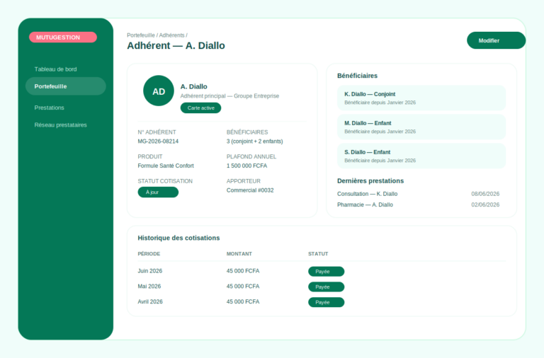Click apporteur value Commercial #0032
The image size is (544, 358).
click(250, 190)
